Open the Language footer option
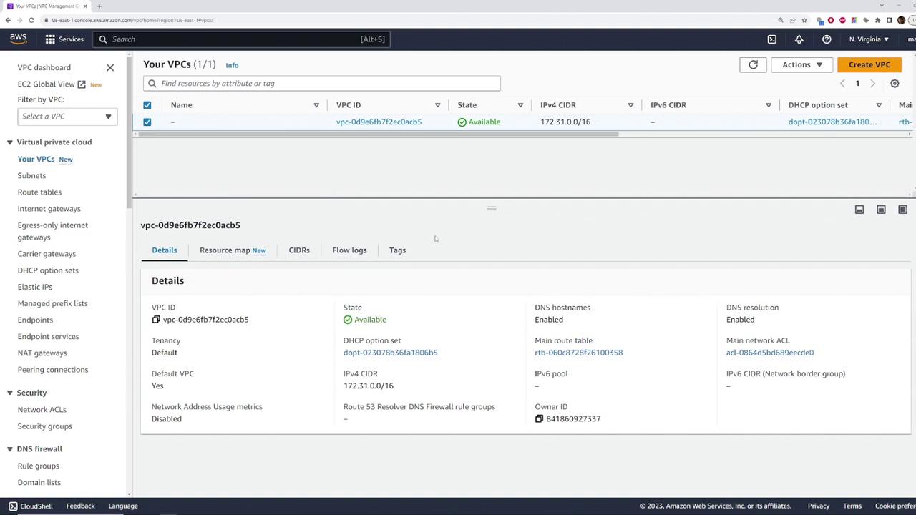 (123, 506)
